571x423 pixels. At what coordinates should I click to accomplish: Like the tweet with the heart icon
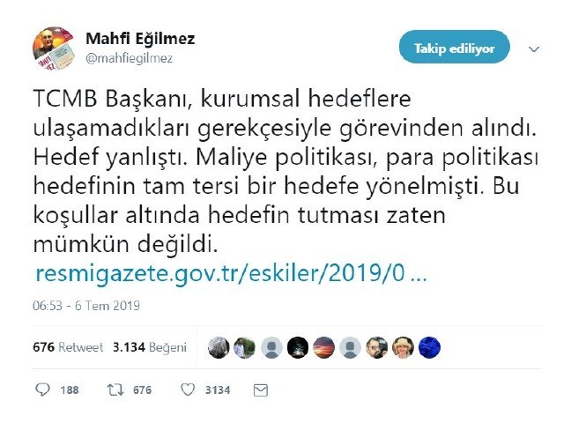pos(187,389)
